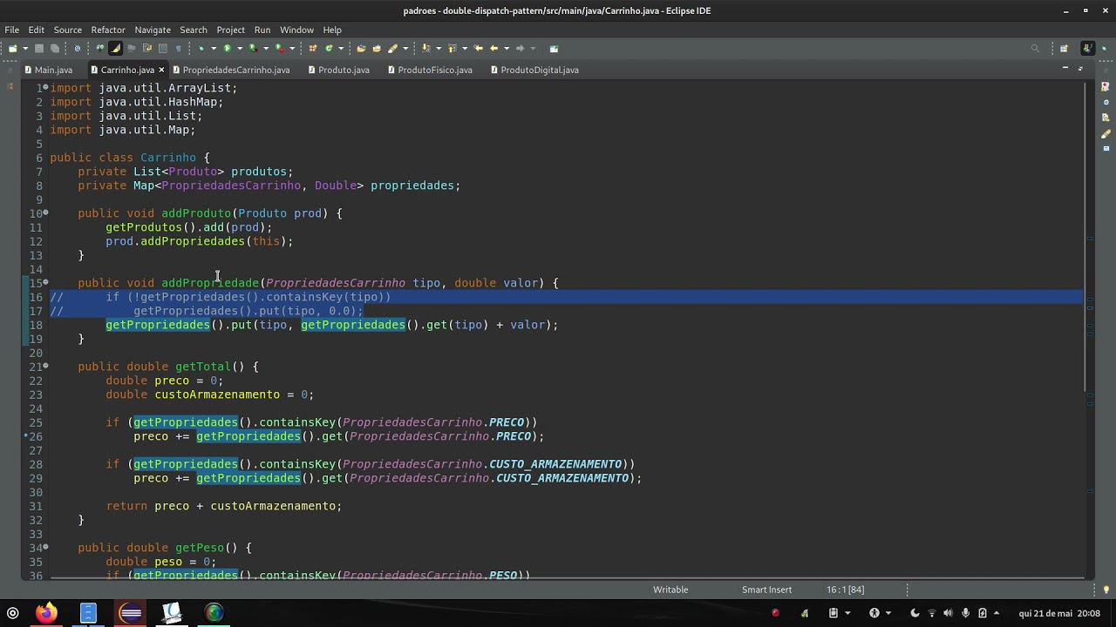Open the Task List side view icon

click(x=1106, y=86)
